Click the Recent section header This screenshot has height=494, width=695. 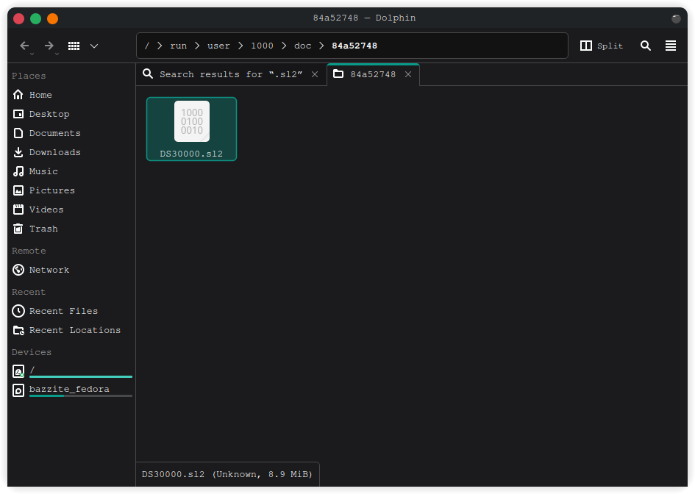pos(29,292)
